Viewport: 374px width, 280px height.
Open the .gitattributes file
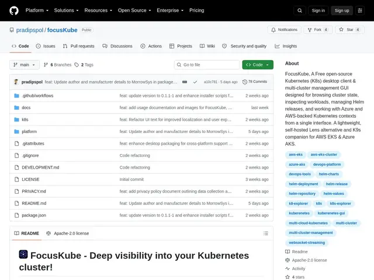pos(33,143)
